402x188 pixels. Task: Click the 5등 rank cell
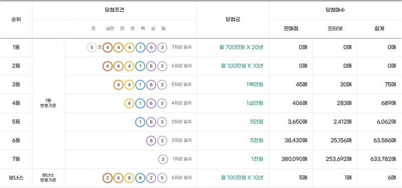[16, 122]
